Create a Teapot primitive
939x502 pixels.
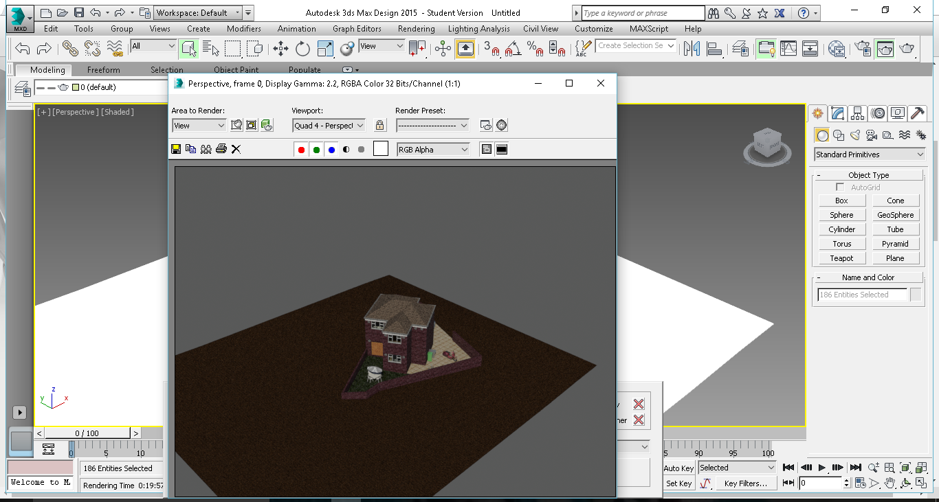click(x=841, y=258)
